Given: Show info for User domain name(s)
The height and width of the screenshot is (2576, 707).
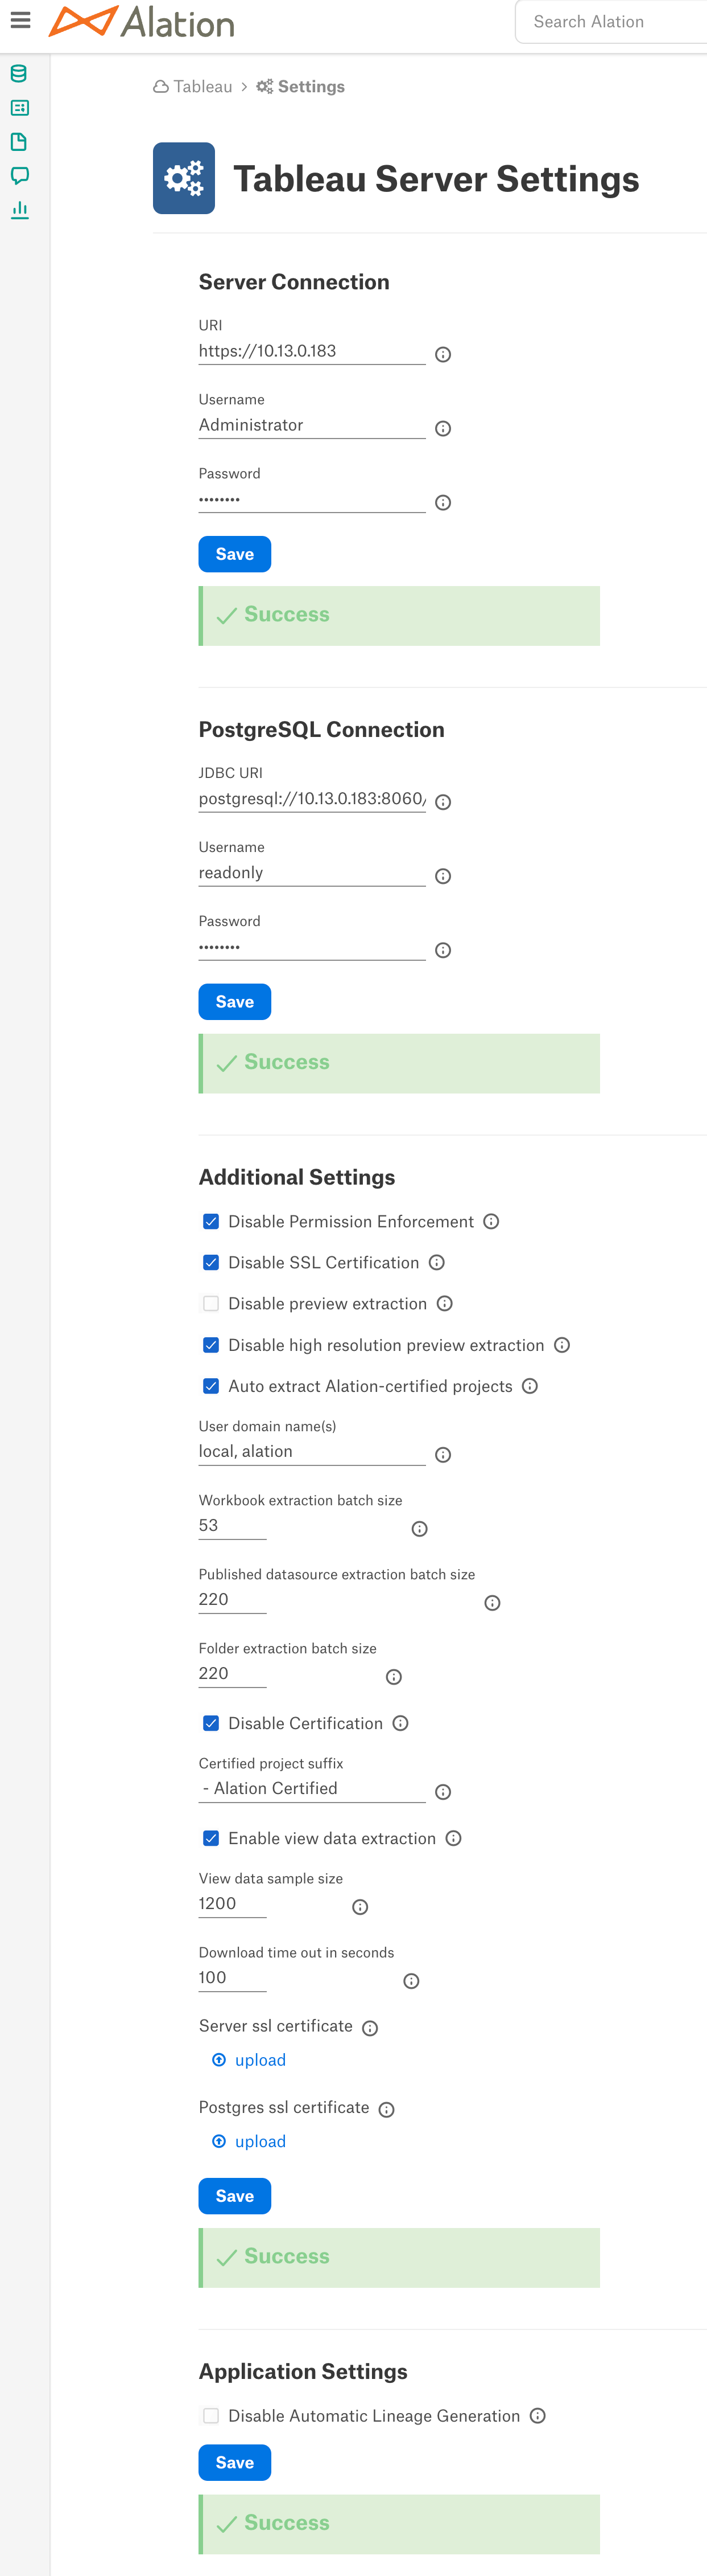Looking at the screenshot, I should 444,1455.
